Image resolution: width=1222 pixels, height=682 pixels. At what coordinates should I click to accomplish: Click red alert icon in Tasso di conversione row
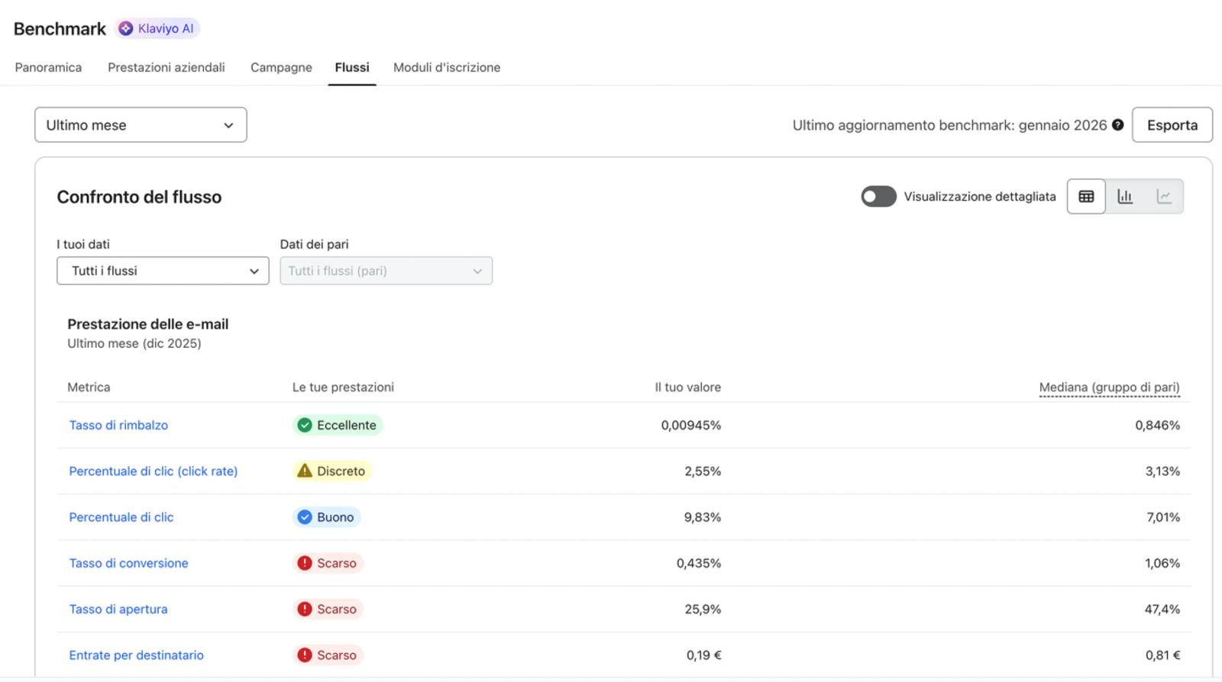(305, 563)
